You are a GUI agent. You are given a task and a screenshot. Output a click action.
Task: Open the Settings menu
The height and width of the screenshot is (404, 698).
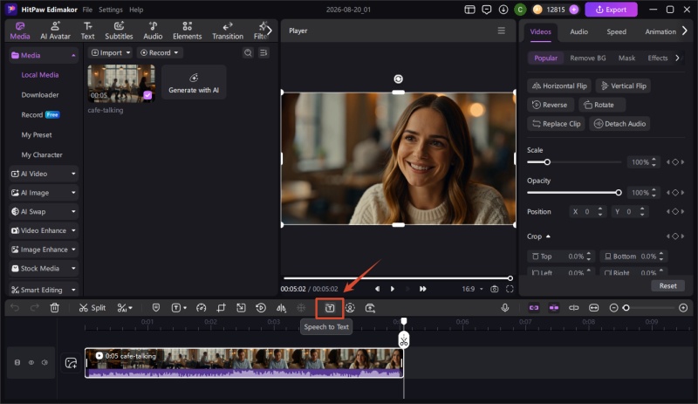111,10
